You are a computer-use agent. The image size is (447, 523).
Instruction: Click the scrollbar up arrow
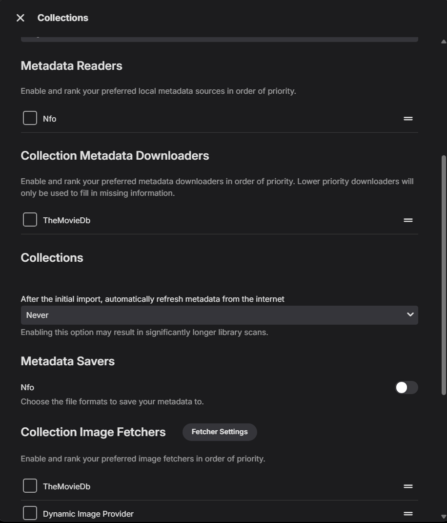pos(444,42)
